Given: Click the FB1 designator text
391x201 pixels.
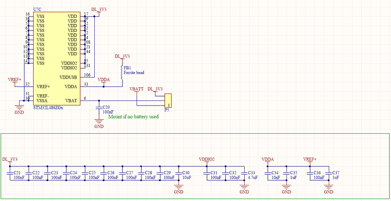Looking at the screenshot, I should pos(127,68).
